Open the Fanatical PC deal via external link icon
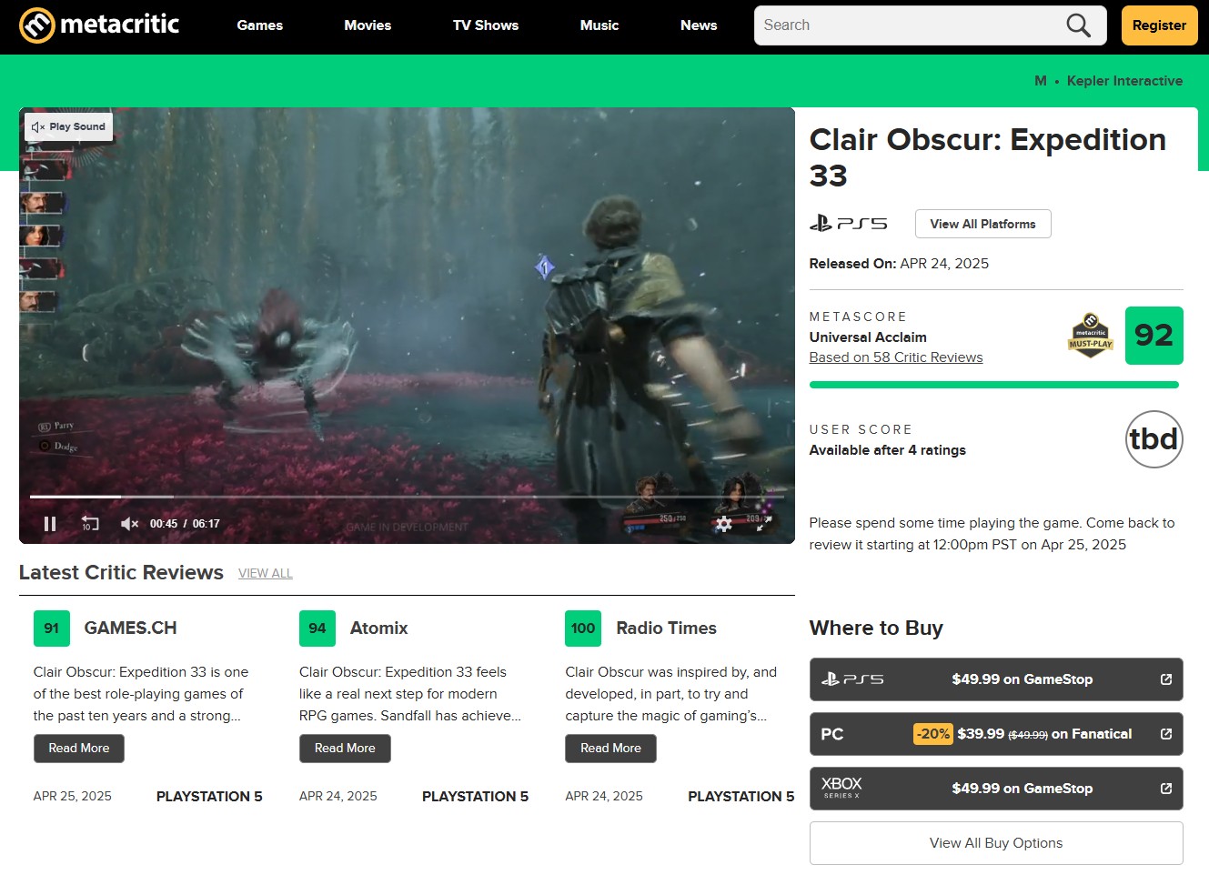The width and height of the screenshot is (1209, 885). (x=1165, y=734)
